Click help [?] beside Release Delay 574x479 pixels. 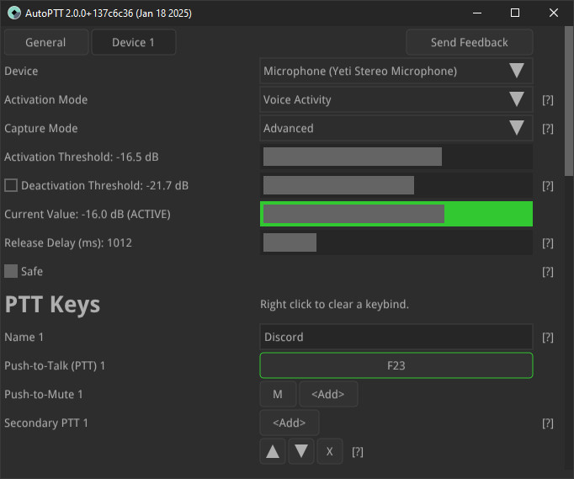[x=548, y=243]
